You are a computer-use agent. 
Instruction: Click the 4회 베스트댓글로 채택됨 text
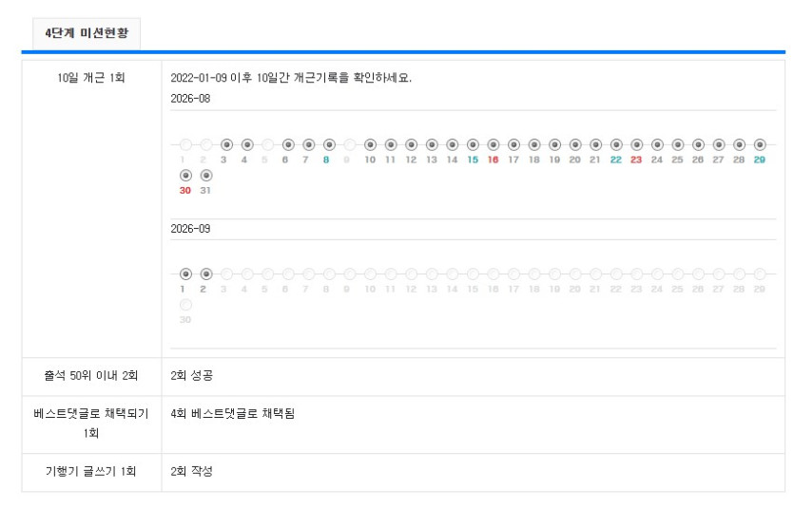[232, 413]
